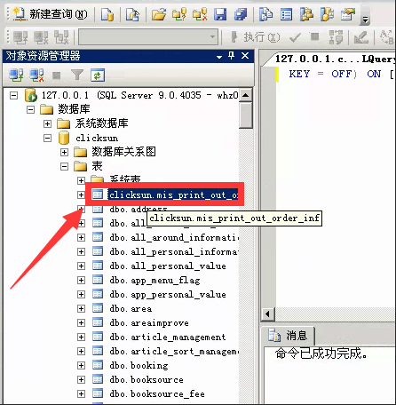This screenshot has height=405, width=396.
Task: Select the dbo.app_menu_flag table
Action: click(154, 280)
